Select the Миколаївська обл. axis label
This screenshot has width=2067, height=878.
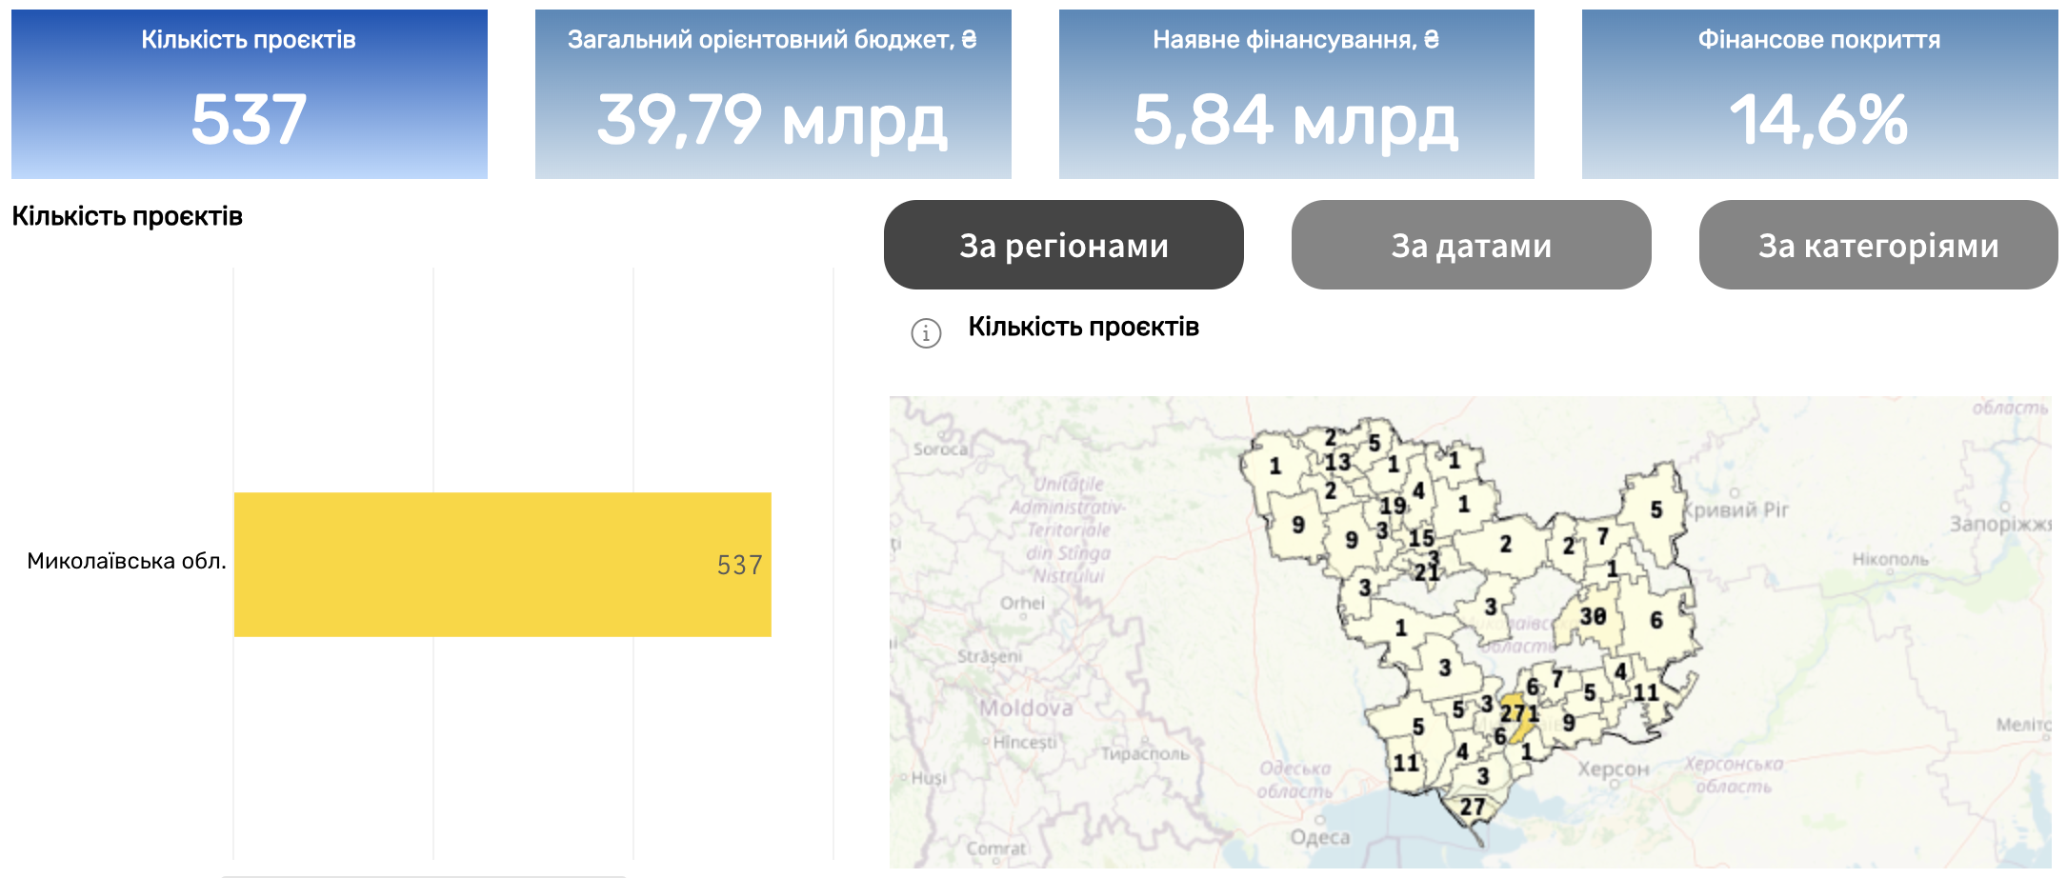coord(127,561)
